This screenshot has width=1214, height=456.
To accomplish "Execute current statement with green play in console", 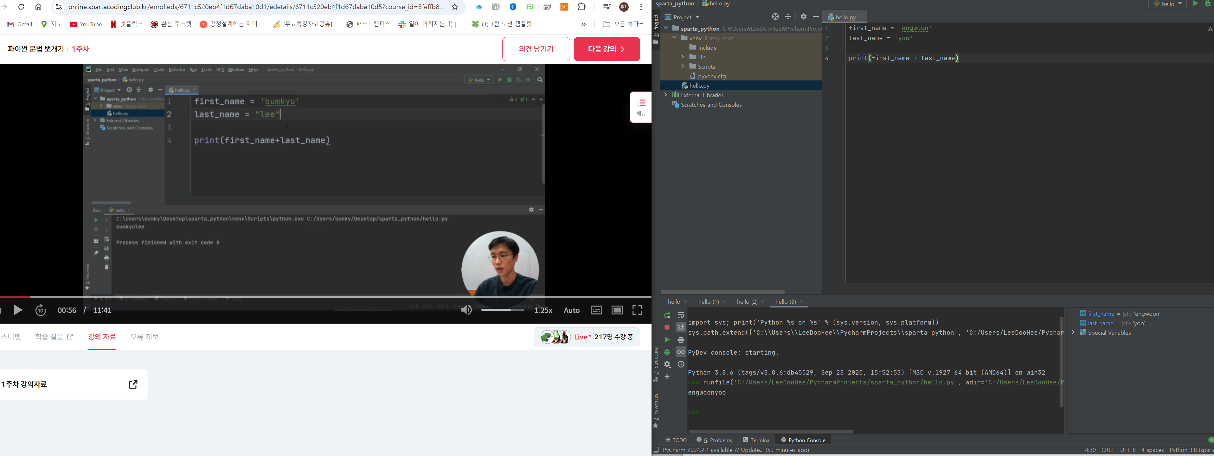I will click(667, 339).
